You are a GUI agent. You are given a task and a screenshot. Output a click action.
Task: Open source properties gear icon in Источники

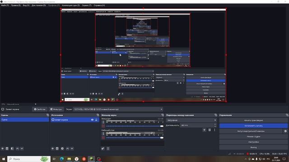(62, 148)
